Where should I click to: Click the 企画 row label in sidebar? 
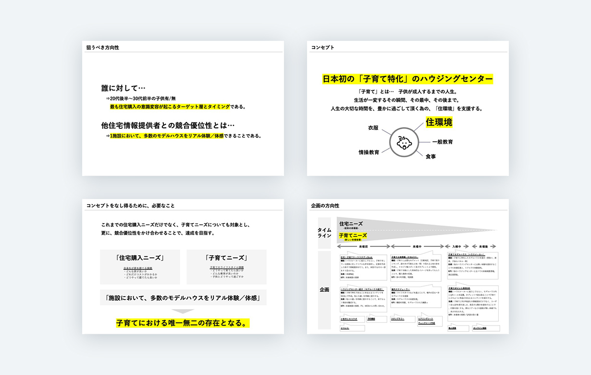tap(324, 290)
